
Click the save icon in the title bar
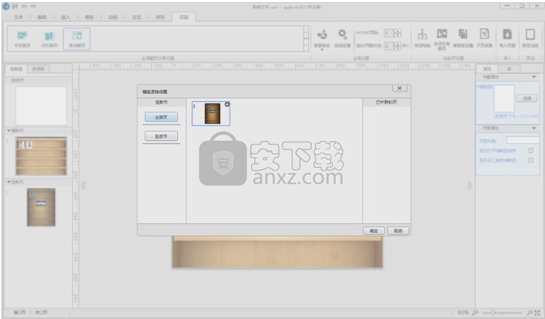15,6
